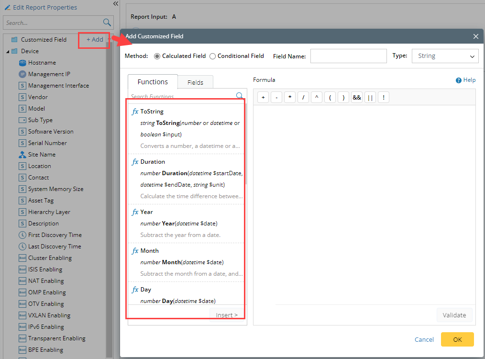The height and width of the screenshot is (359, 485).
Task: Collapse the left panel with double chevron
Action: (116, 4)
